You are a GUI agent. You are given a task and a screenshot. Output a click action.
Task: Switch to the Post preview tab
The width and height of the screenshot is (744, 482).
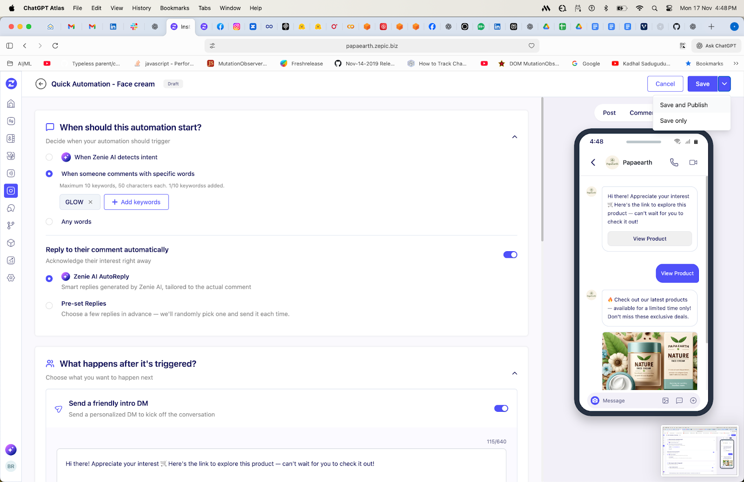pos(609,113)
